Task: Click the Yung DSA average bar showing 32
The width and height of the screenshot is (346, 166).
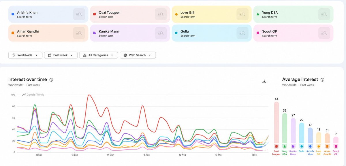Action: point(285,131)
